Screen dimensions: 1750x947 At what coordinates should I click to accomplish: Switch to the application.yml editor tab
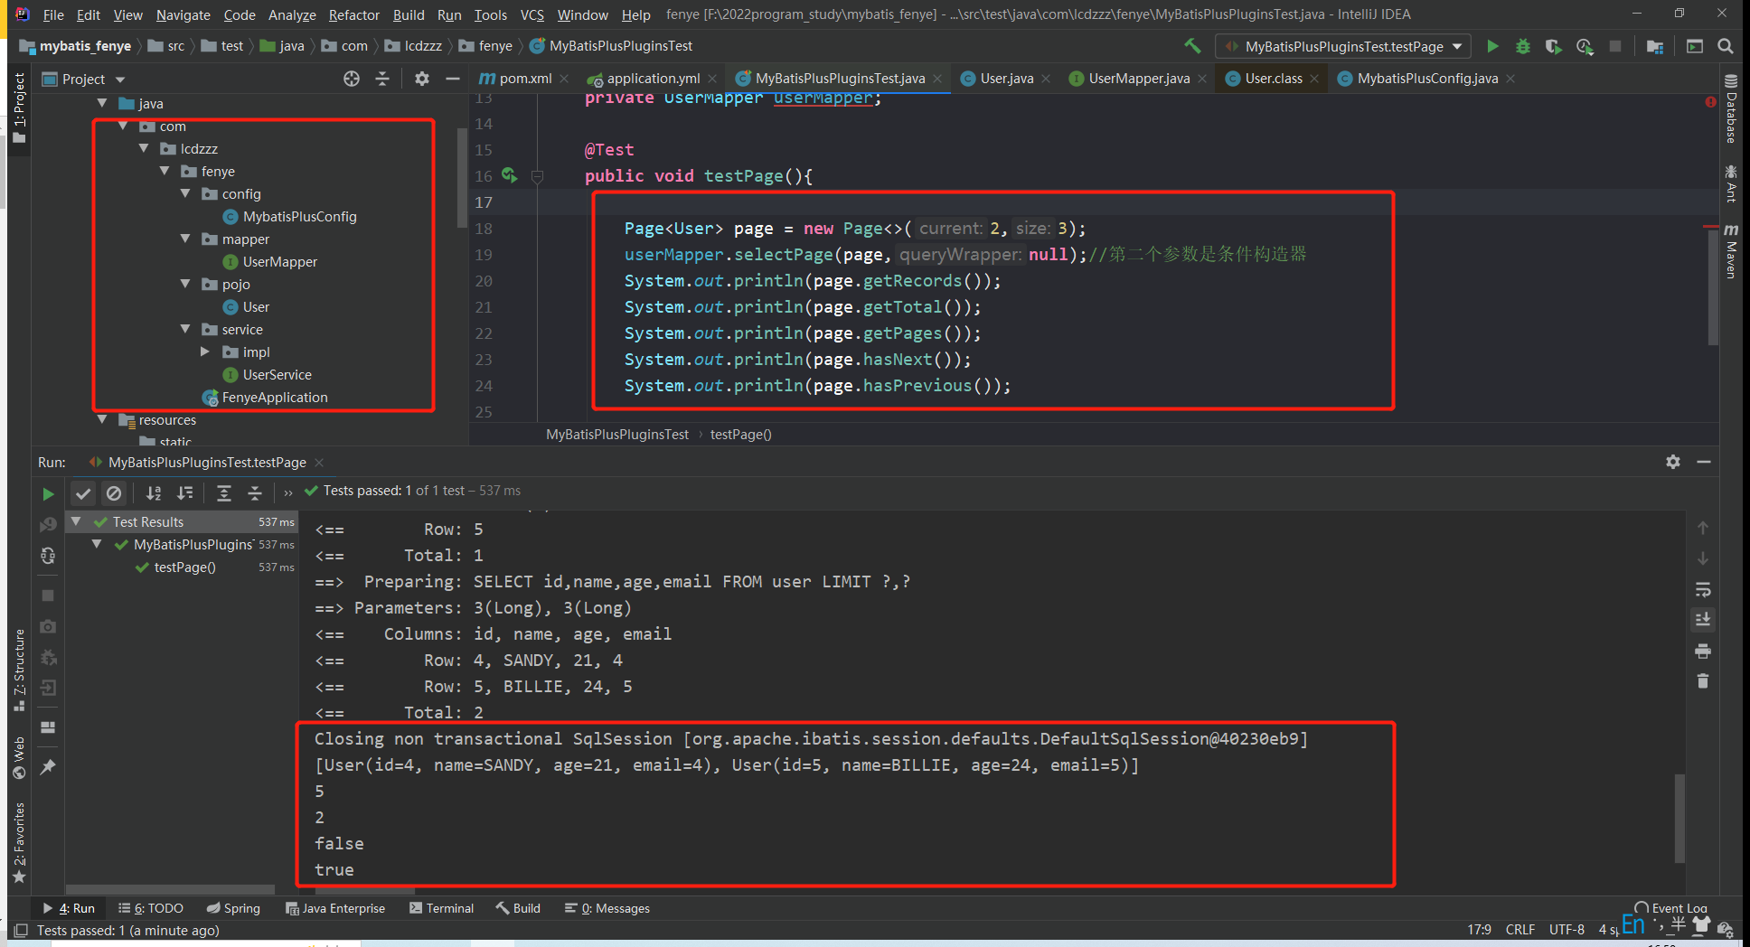pyautogui.click(x=653, y=79)
